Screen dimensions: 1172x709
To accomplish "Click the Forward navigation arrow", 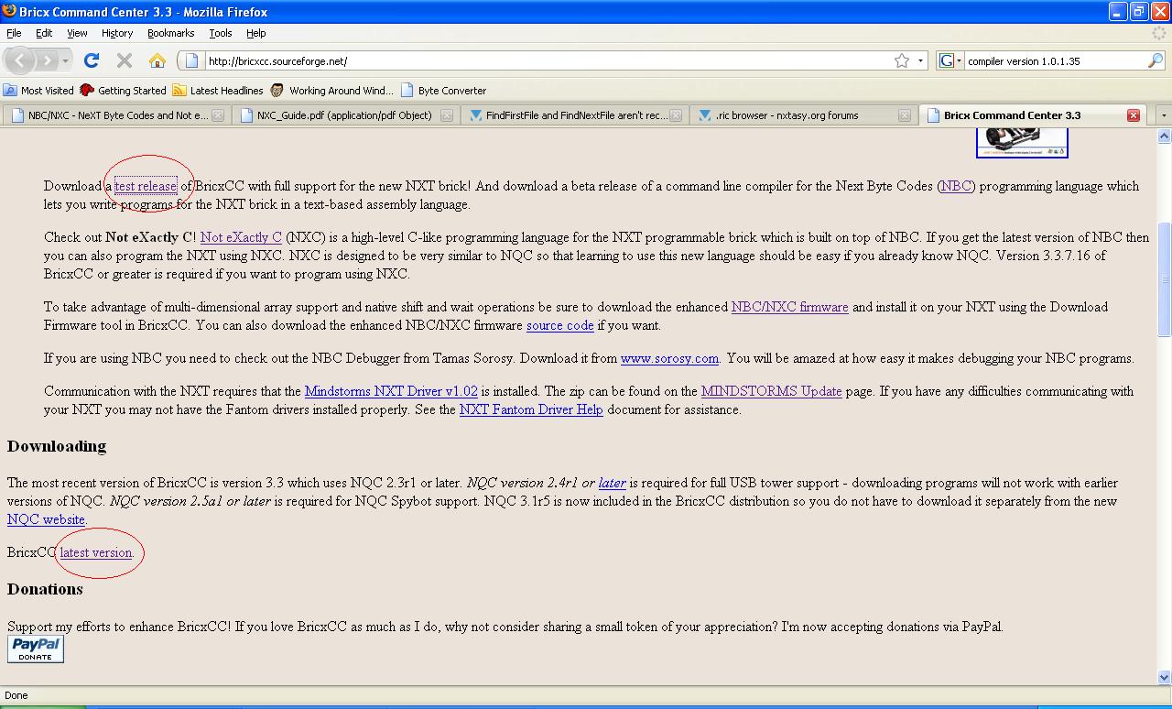I will [47, 60].
